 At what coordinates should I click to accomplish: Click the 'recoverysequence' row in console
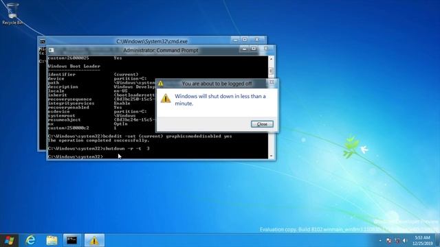pyautogui.click(x=101, y=99)
